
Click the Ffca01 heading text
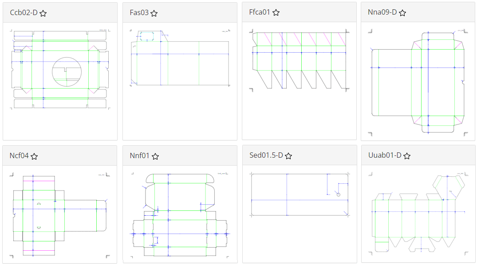click(260, 12)
